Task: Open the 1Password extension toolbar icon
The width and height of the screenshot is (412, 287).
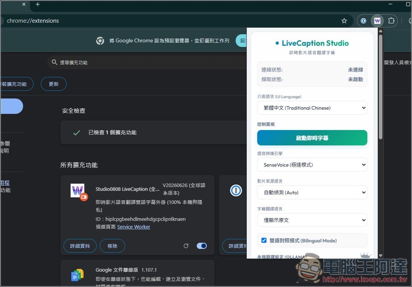Action: pos(363,21)
